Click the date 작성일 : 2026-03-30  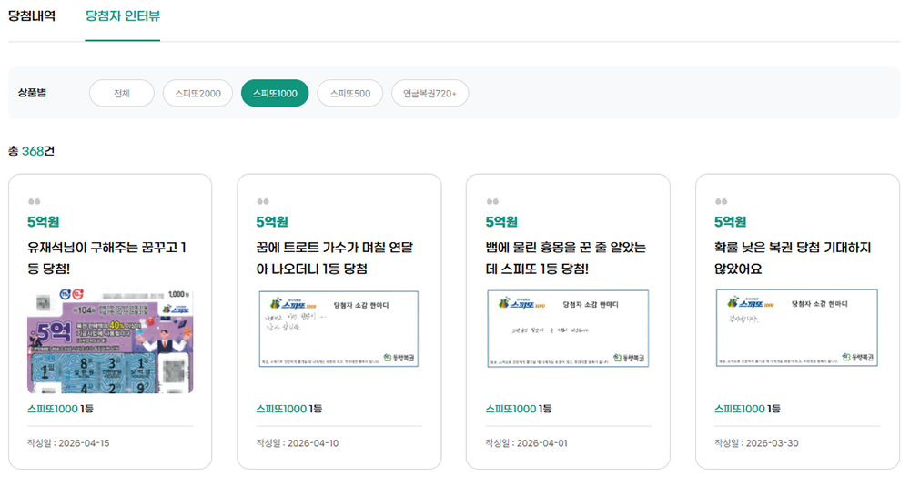coord(756,442)
